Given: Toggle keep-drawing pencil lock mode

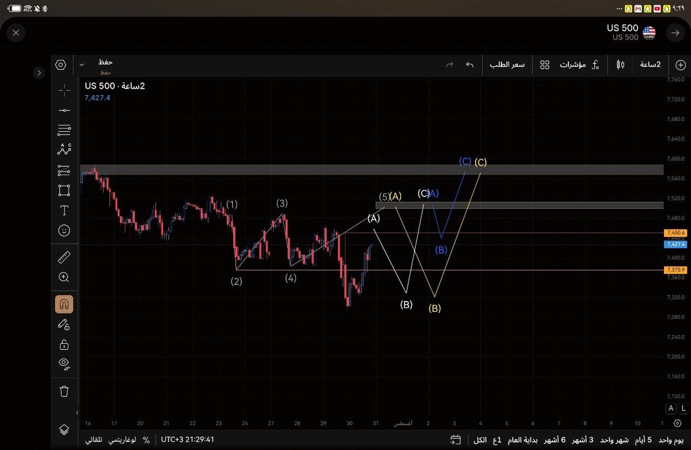Looking at the screenshot, I should 64,325.
